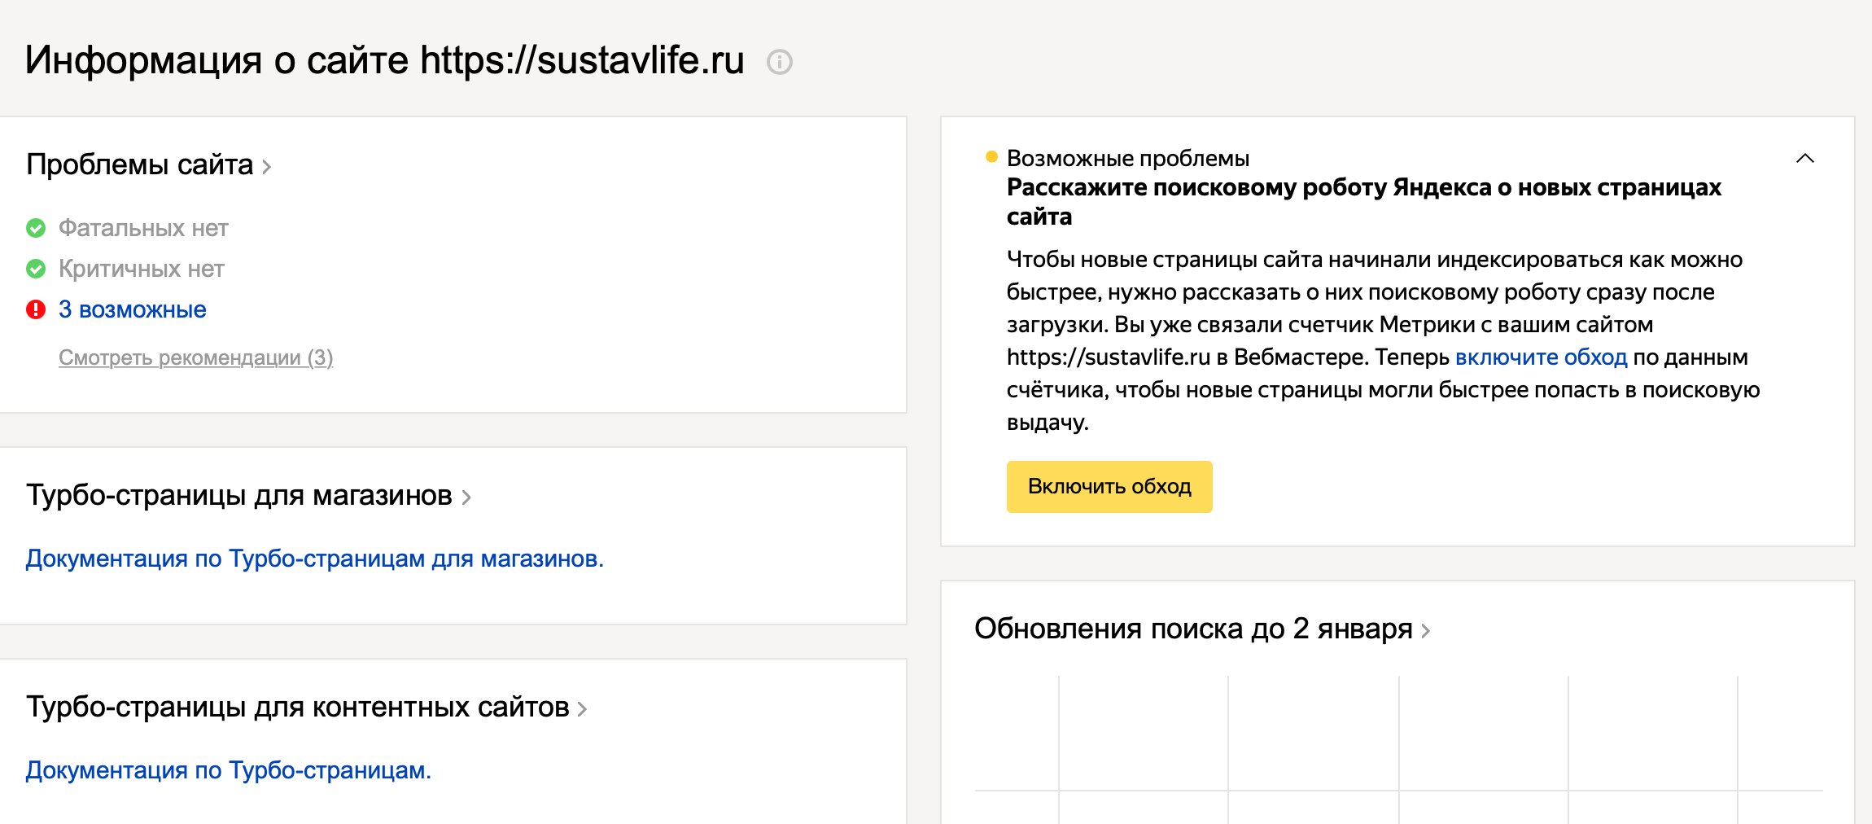Open the 3 возможные problems link
Viewport: 1872px width, 824px height.
click(x=132, y=309)
